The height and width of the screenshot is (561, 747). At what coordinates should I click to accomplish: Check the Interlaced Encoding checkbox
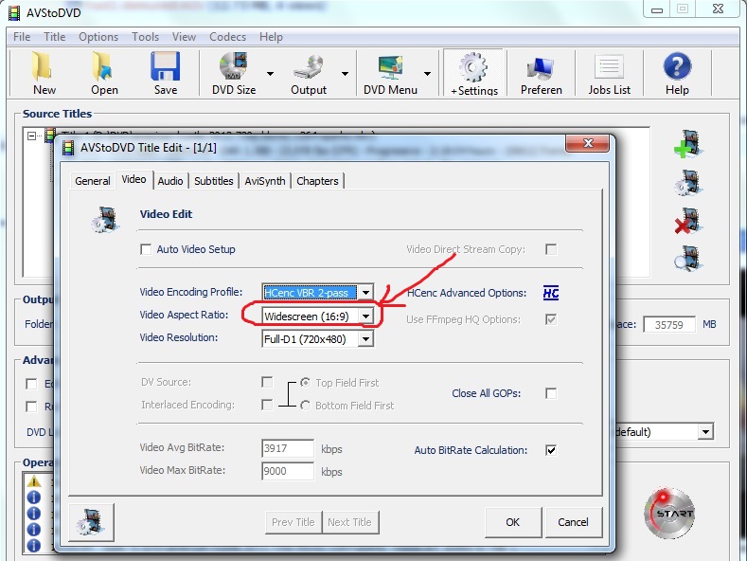(267, 405)
